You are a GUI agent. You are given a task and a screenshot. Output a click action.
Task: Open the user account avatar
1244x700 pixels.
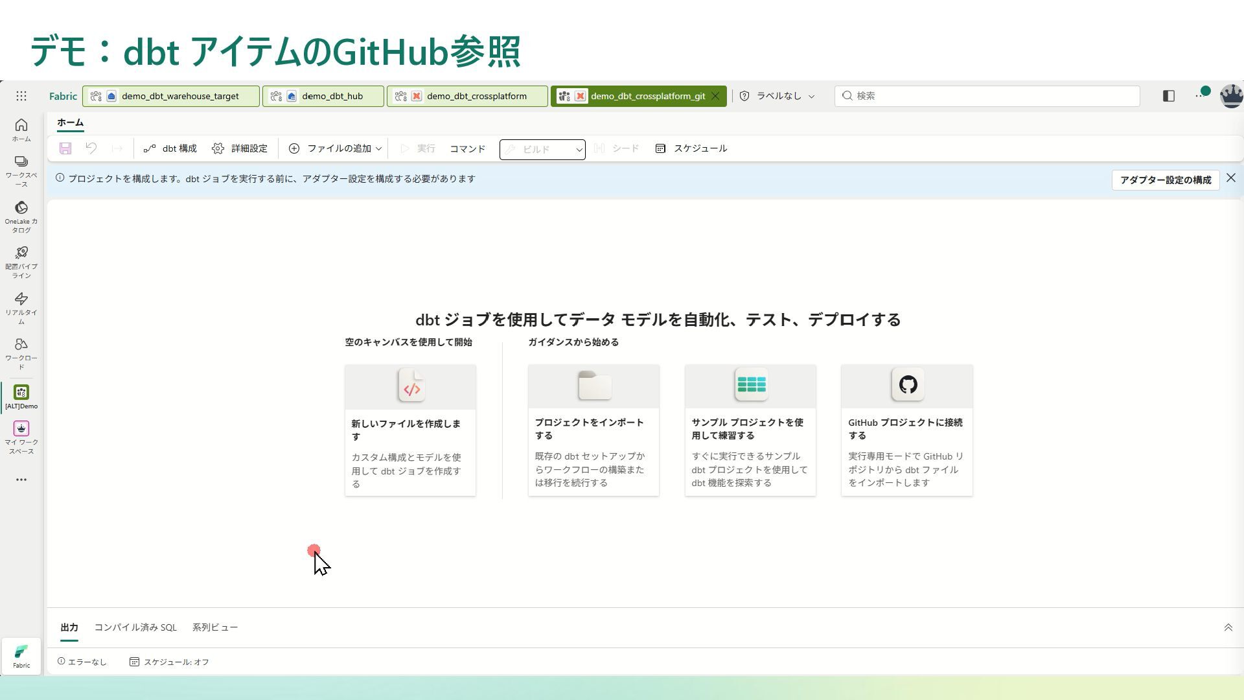click(x=1231, y=96)
